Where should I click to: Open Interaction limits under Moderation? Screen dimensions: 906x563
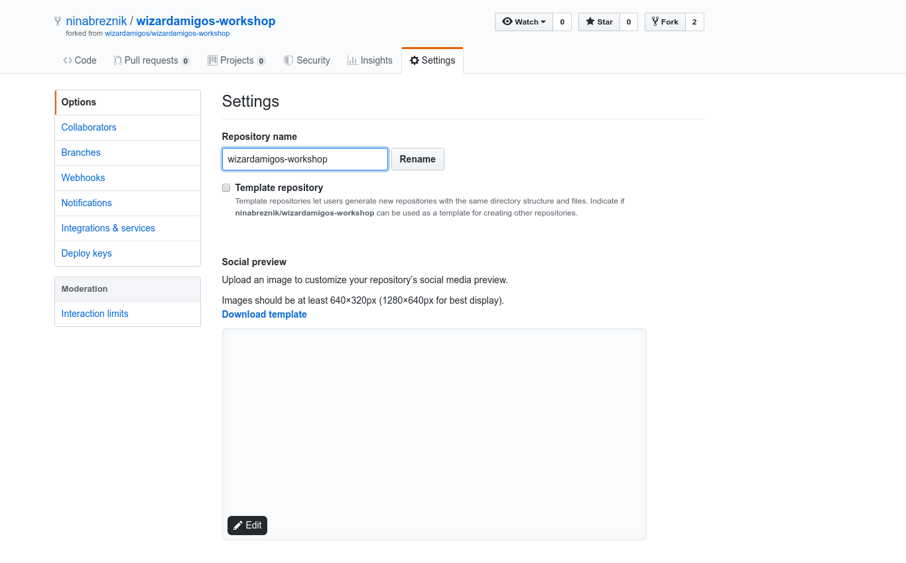tap(127, 314)
